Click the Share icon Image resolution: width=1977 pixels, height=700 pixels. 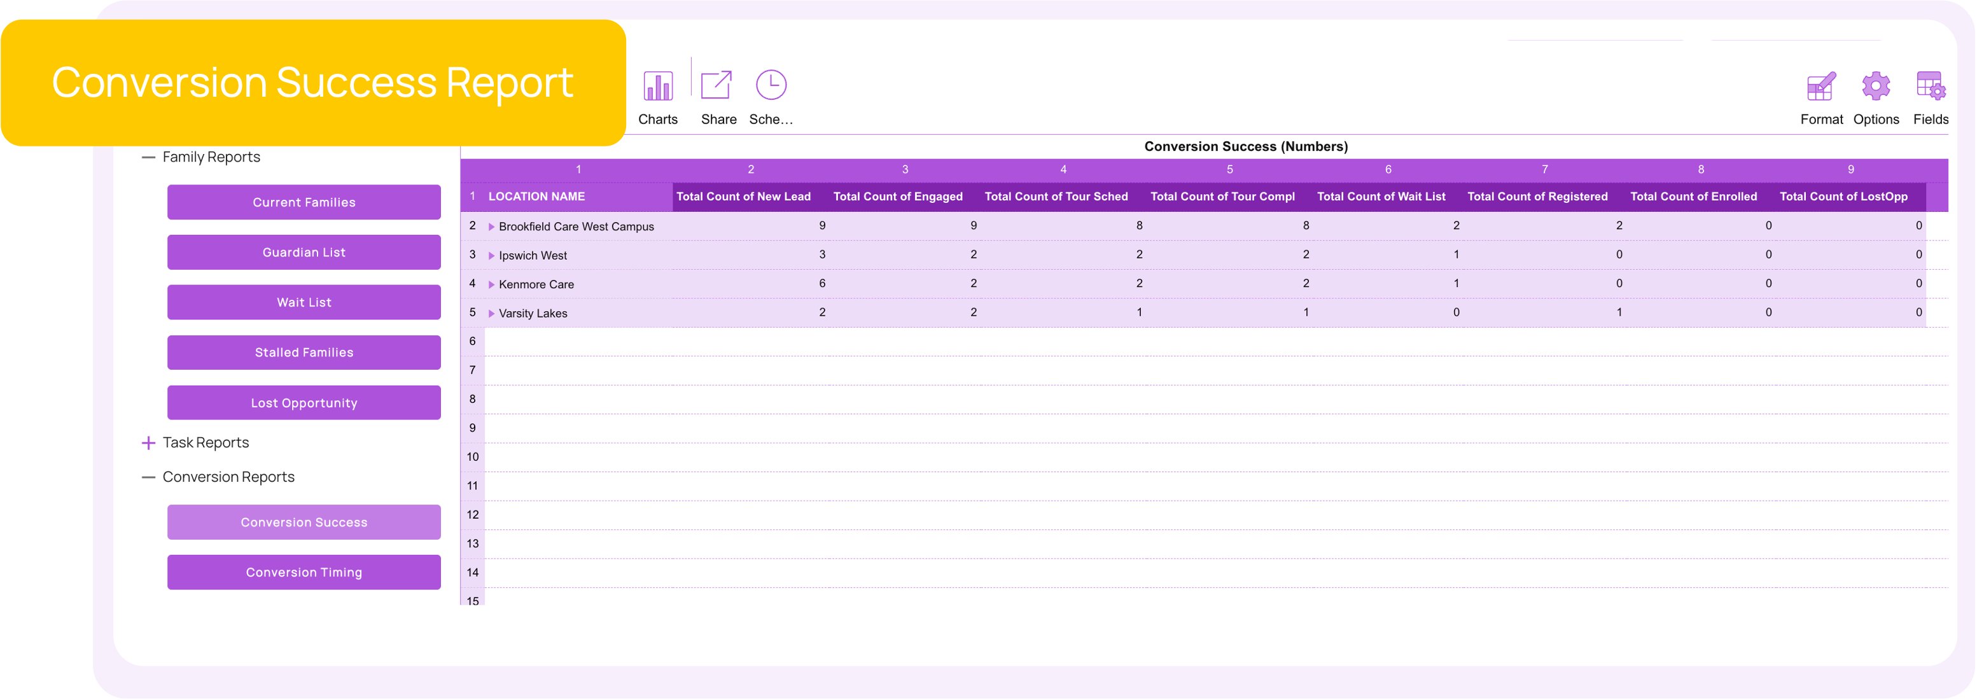point(717,85)
